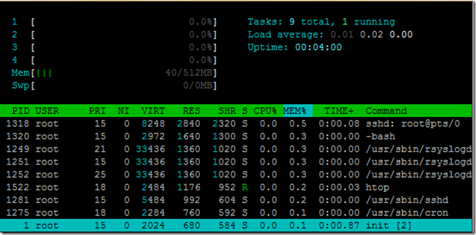476x235 pixels.
Task: Click the highlighted MEM% column header
Action: (298, 111)
